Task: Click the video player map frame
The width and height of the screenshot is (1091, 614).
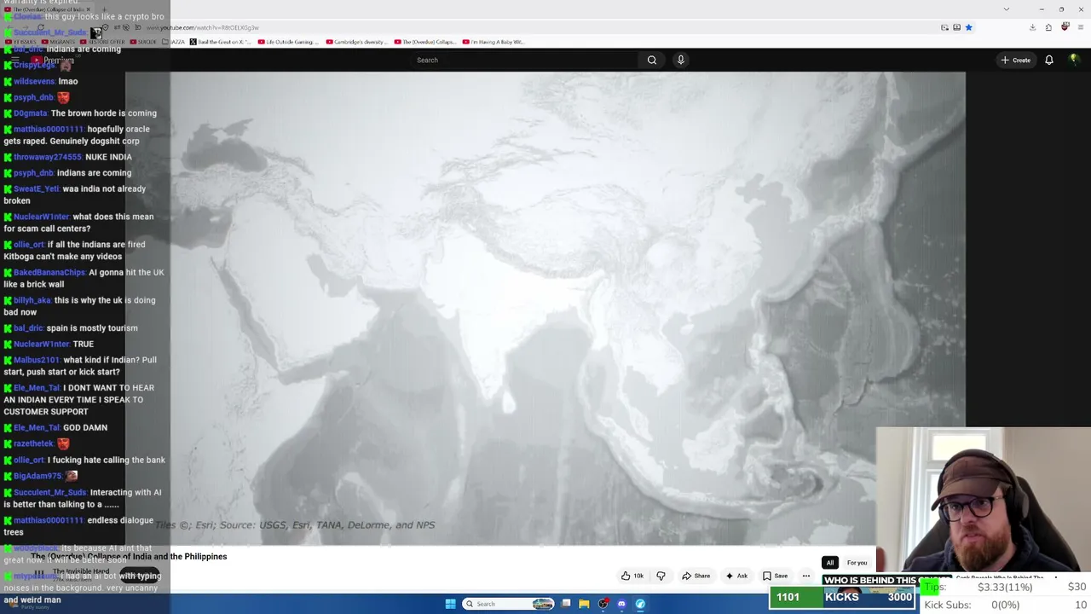Action: point(545,309)
